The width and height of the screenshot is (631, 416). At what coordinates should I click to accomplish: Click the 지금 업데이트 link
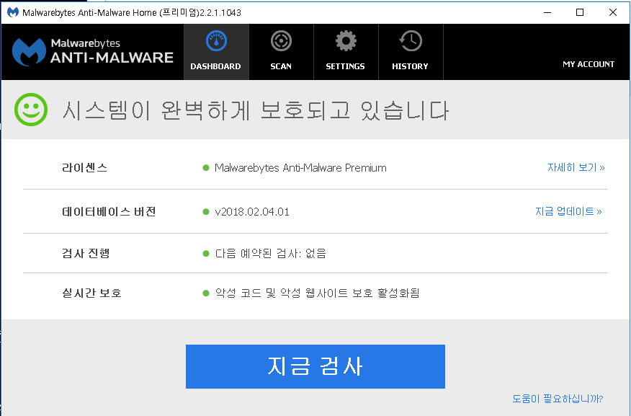(x=568, y=211)
